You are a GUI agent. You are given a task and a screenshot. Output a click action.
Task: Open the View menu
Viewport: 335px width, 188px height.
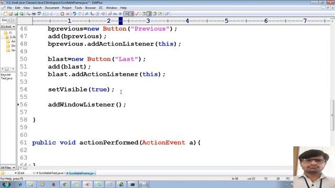pyautogui.click(x=27, y=8)
